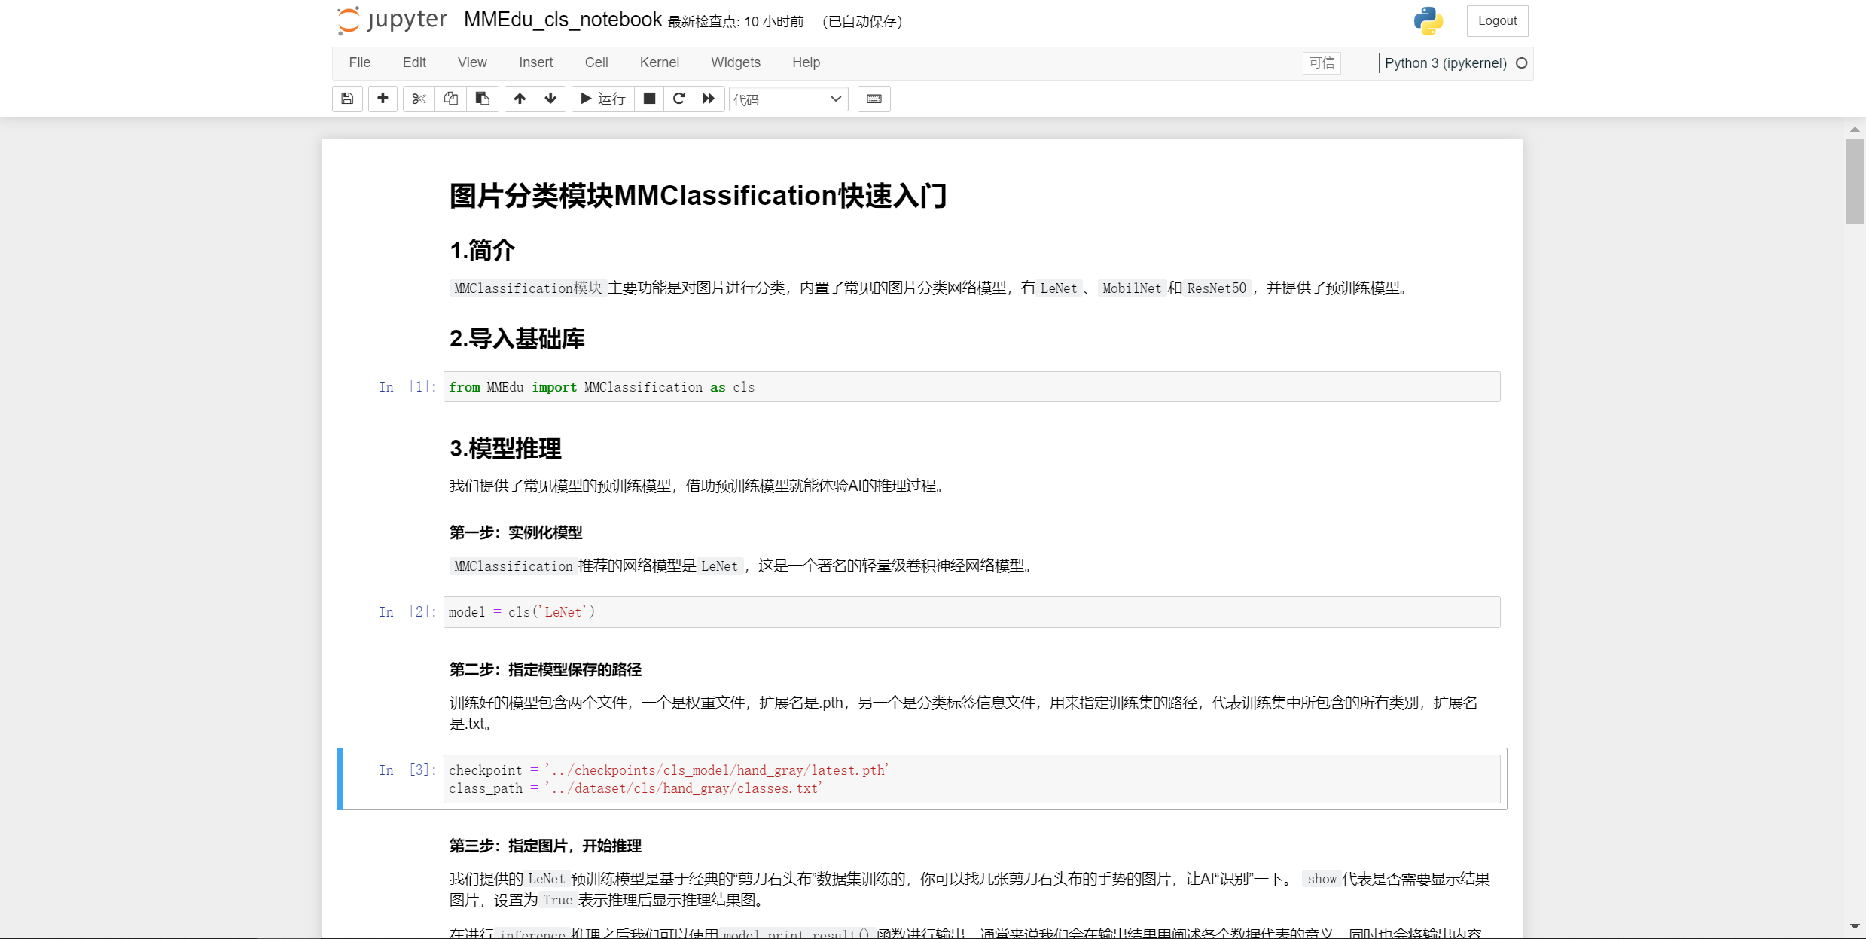Screen dimensions: 1866x939
Task: Click the Logout button
Action: click(1497, 20)
